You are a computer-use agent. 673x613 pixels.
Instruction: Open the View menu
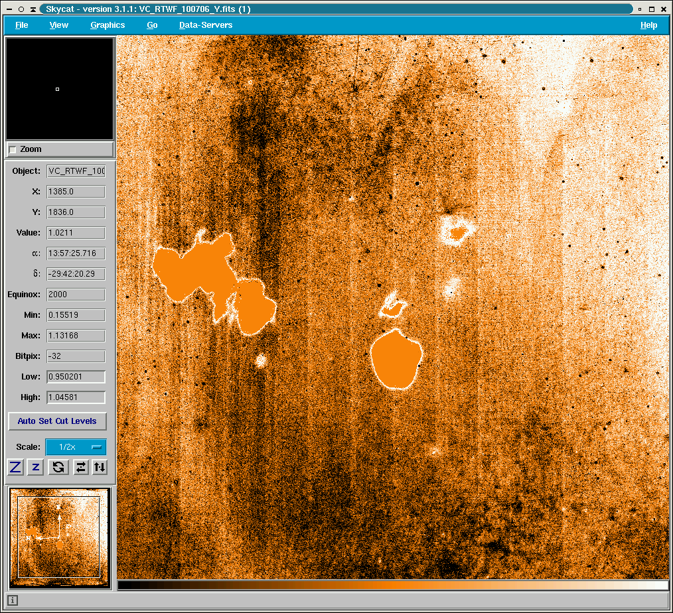[x=59, y=25]
